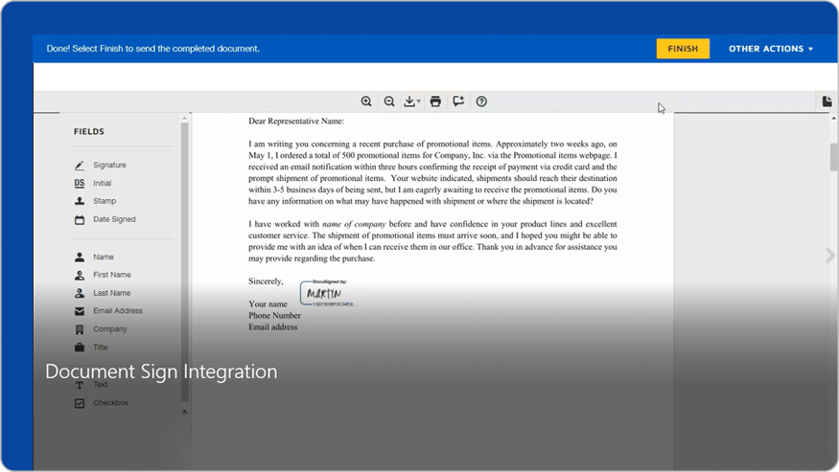This screenshot has height=472, width=839.
Task: Select the Email Address envelope icon
Action: pos(80,311)
